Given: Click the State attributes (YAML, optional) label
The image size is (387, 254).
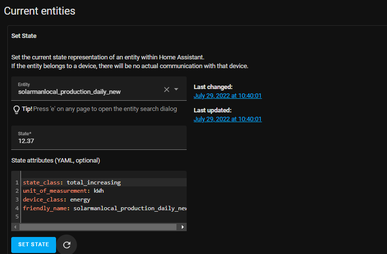Looking at the screenshot, I should pos(56,160).
